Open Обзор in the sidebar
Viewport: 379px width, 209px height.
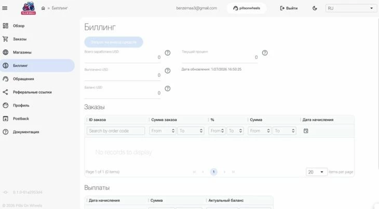[19, 25]
